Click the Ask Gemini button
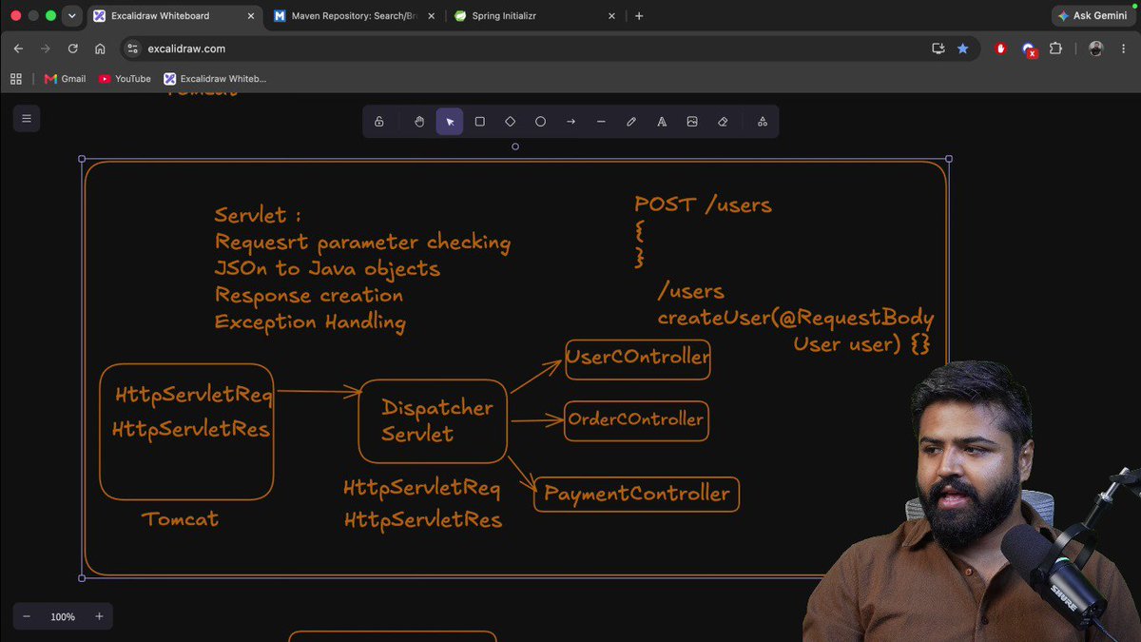 click(1093, 16)
